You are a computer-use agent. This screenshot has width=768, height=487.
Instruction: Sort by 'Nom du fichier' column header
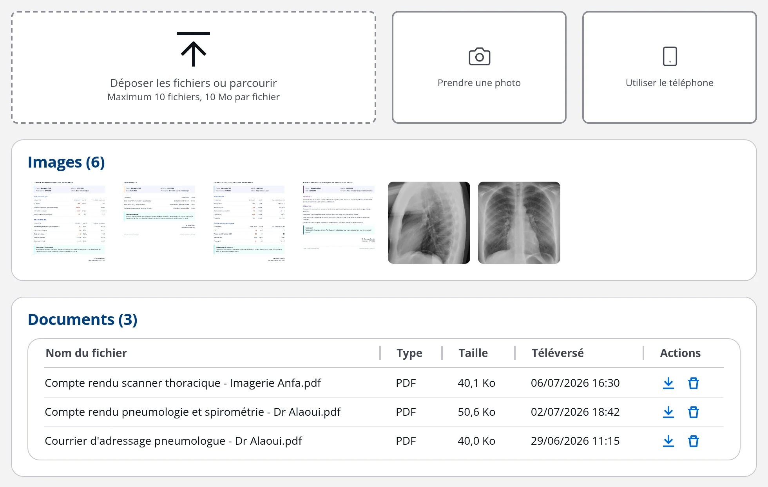[86, 353]
